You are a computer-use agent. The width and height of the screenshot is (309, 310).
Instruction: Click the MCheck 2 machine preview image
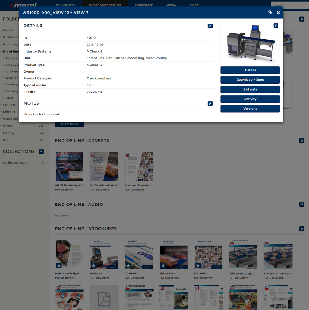tap(250, 43)
